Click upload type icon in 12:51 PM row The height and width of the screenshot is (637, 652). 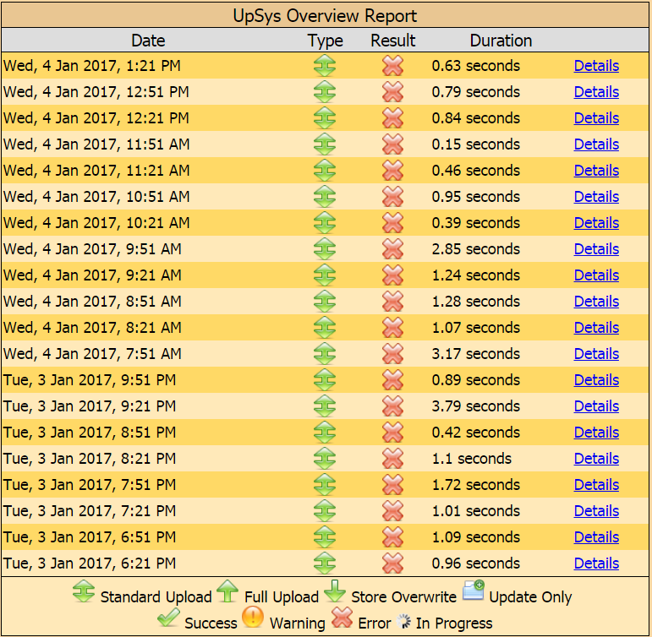point(325,92)
